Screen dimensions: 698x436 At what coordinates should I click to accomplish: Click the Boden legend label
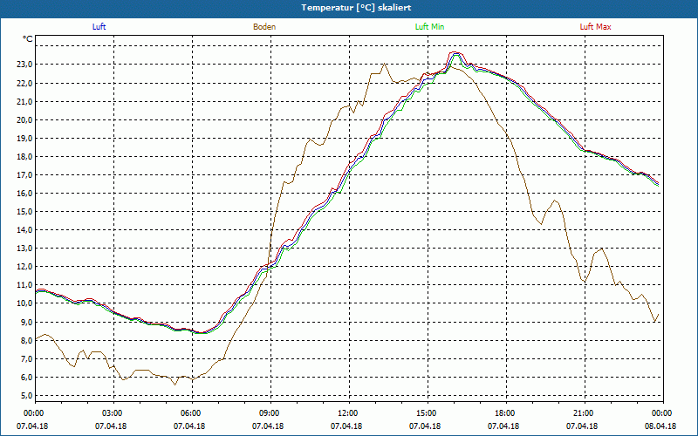click(264, 27)
